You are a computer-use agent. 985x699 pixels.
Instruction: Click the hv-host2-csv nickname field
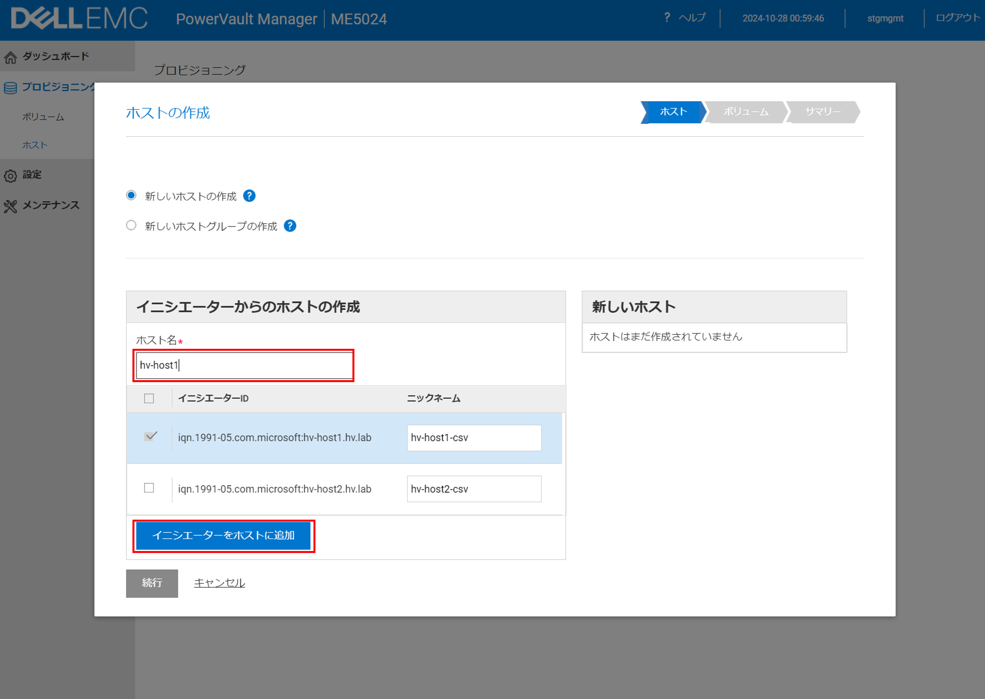474,489
